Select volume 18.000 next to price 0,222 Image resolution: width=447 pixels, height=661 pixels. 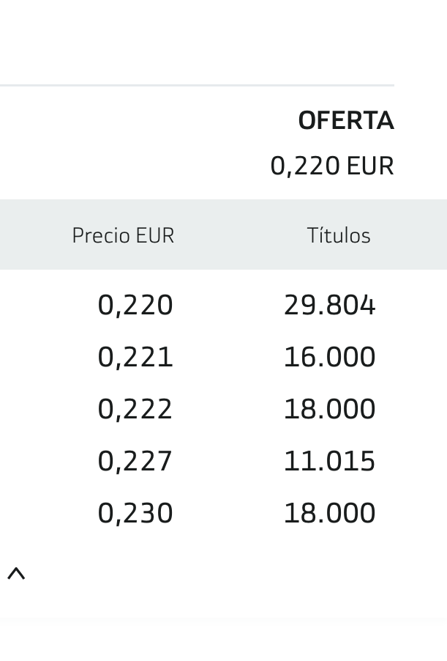click(329, 409)
